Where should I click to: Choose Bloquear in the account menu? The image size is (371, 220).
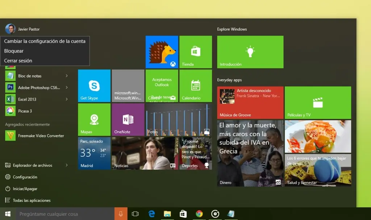14,51
